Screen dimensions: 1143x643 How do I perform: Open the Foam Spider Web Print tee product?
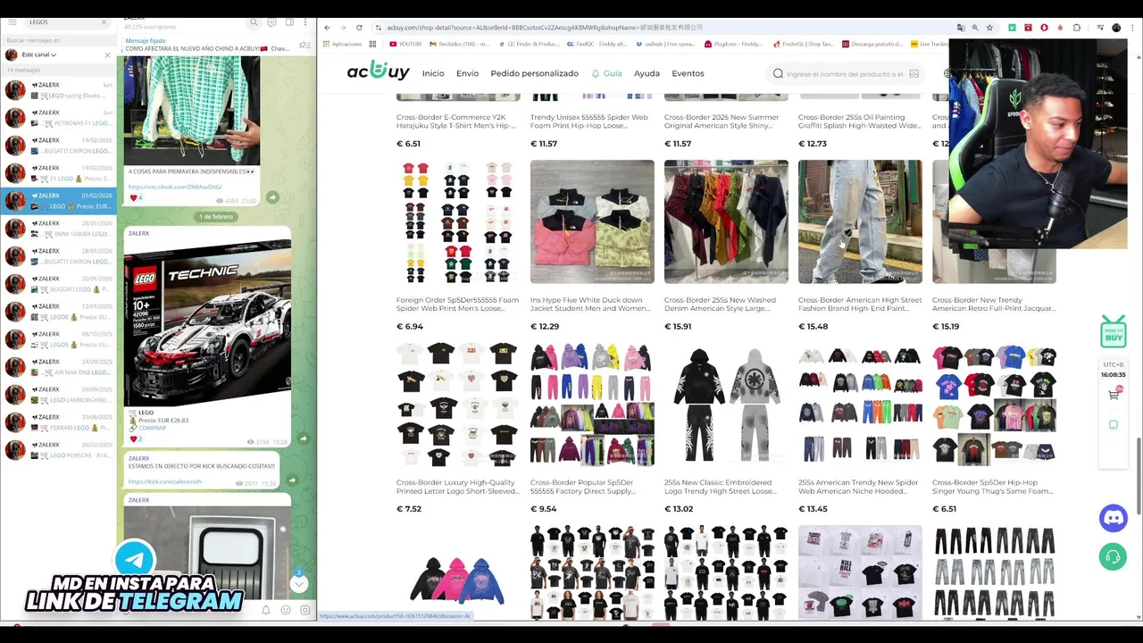pyautogui.click(x=458, y=246)
